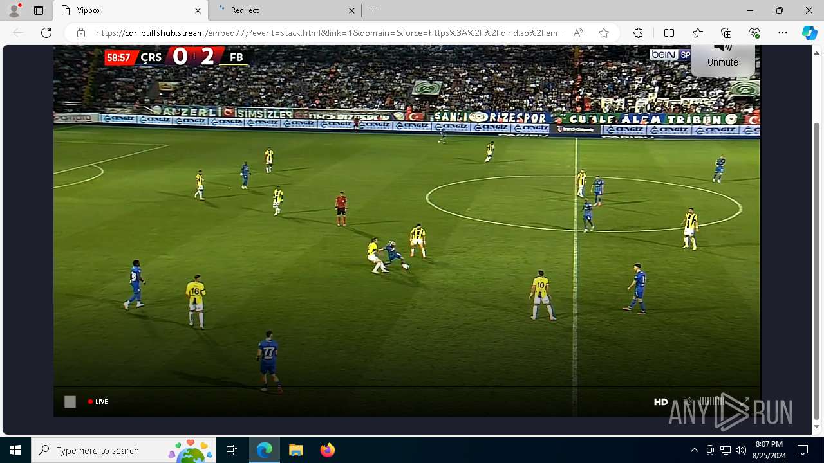The image size is (824, 463).
Task: Adjust the player volume bar
Action: click(712, 401)
